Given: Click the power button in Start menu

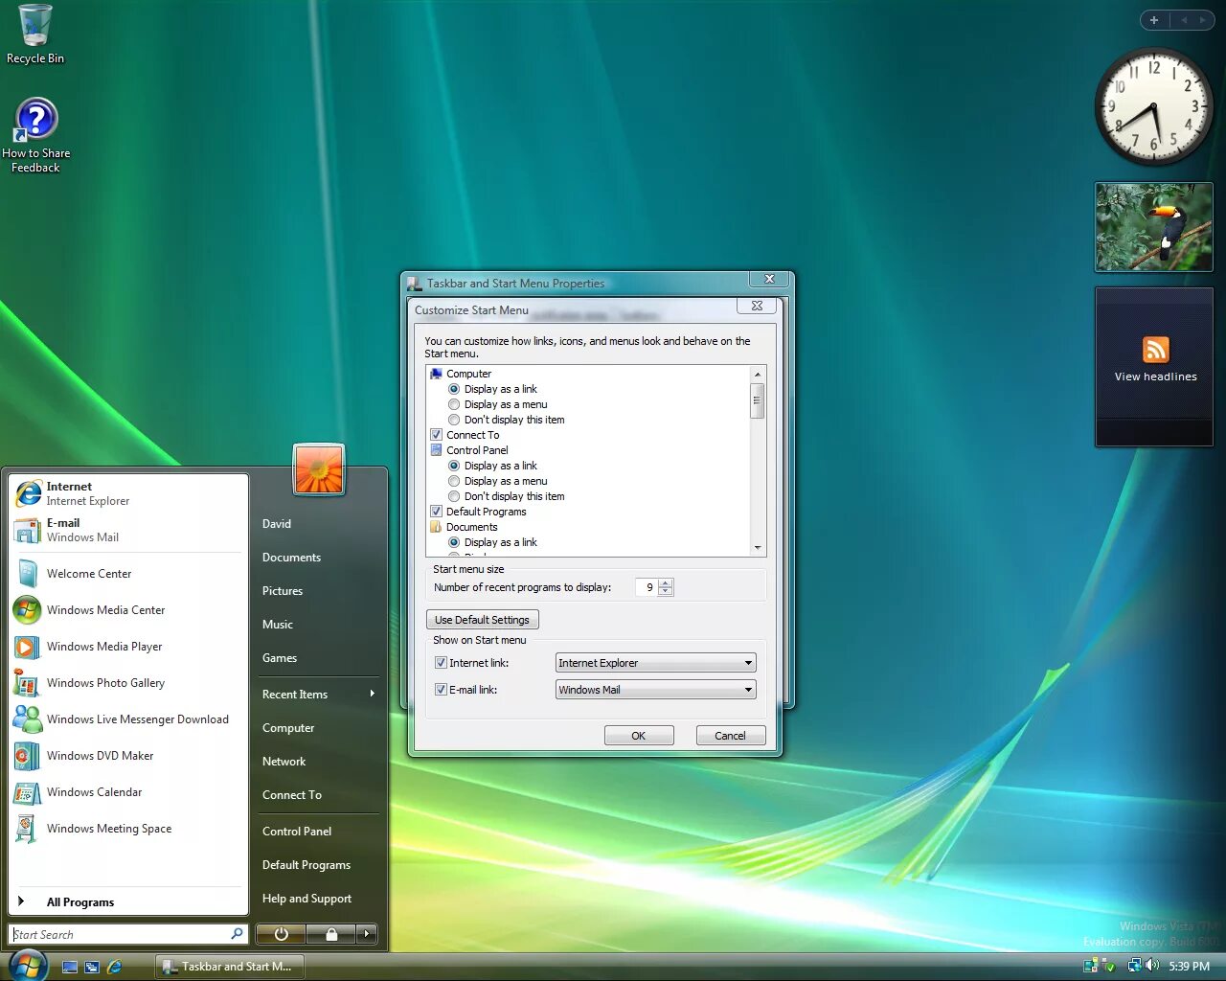Looking at the screenshot, I should pos(281,934).
